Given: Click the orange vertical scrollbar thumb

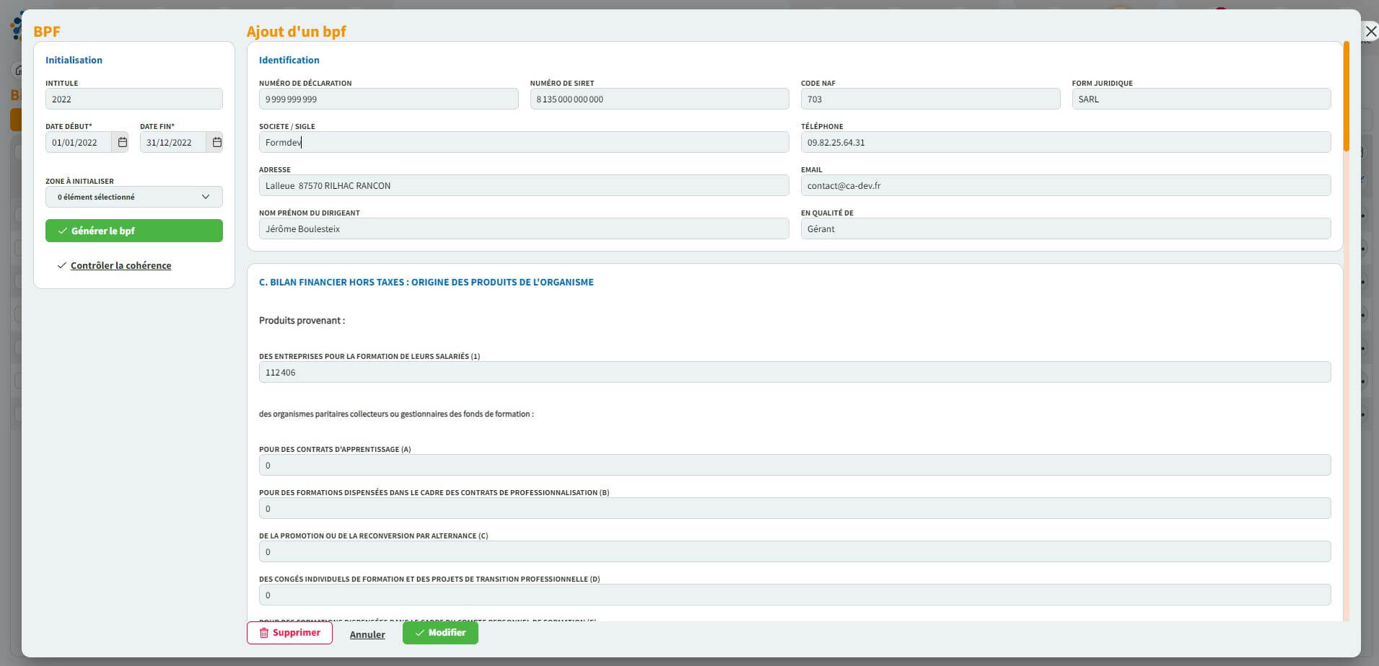Looking at the screenshot, I should point(1346,97).
